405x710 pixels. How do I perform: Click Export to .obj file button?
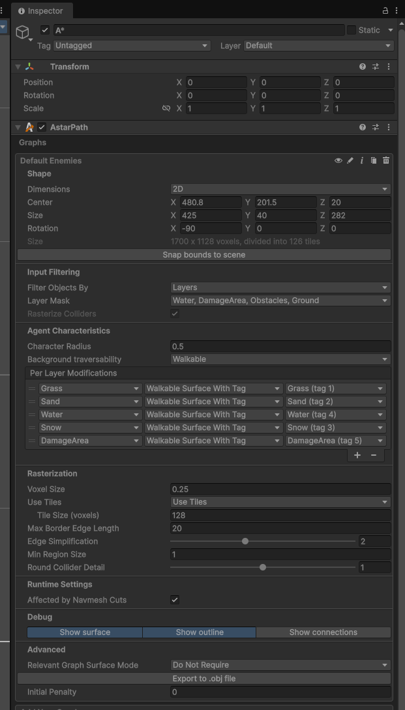click(203, 679)
